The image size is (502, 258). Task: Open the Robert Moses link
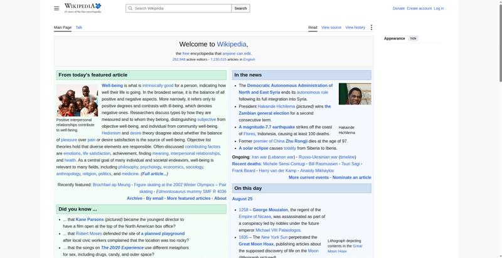88,234
